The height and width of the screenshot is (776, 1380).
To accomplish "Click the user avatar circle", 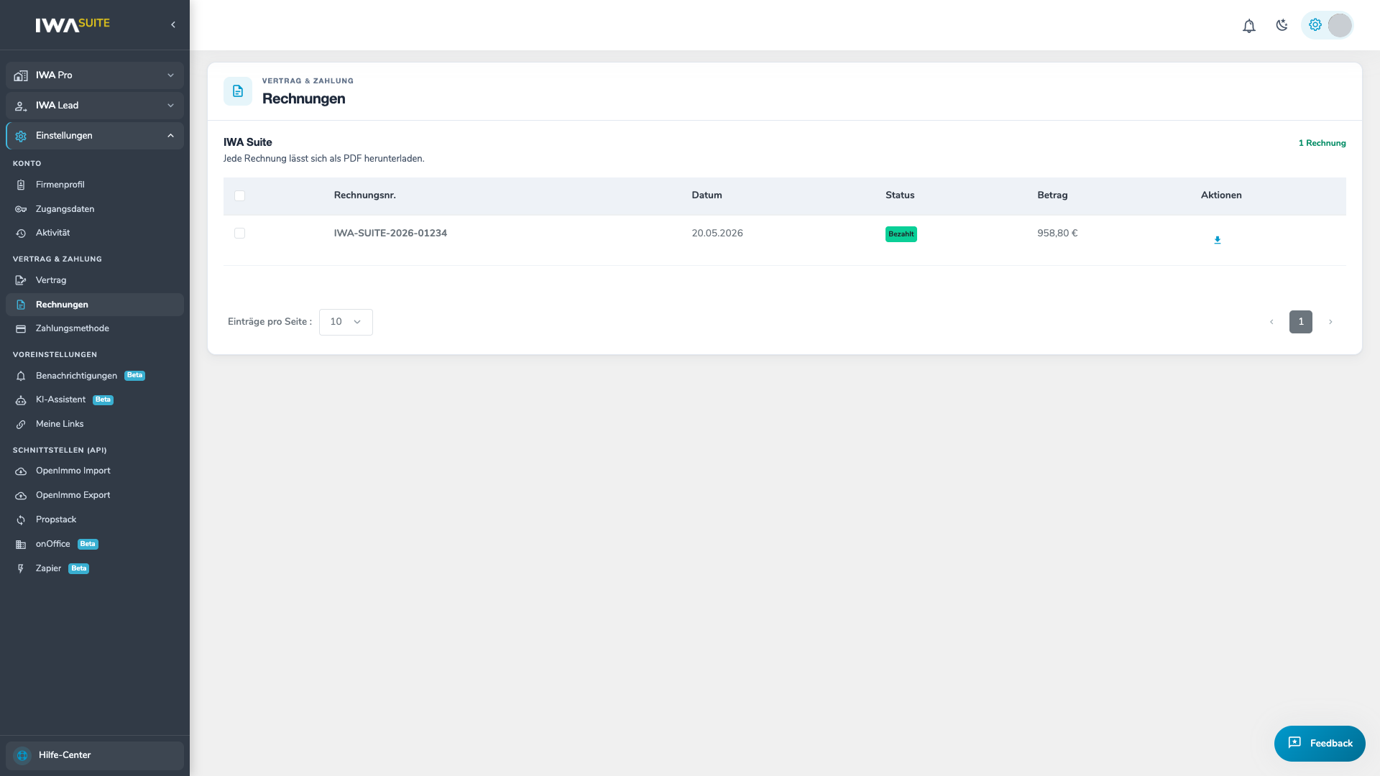I will 1340,25.
